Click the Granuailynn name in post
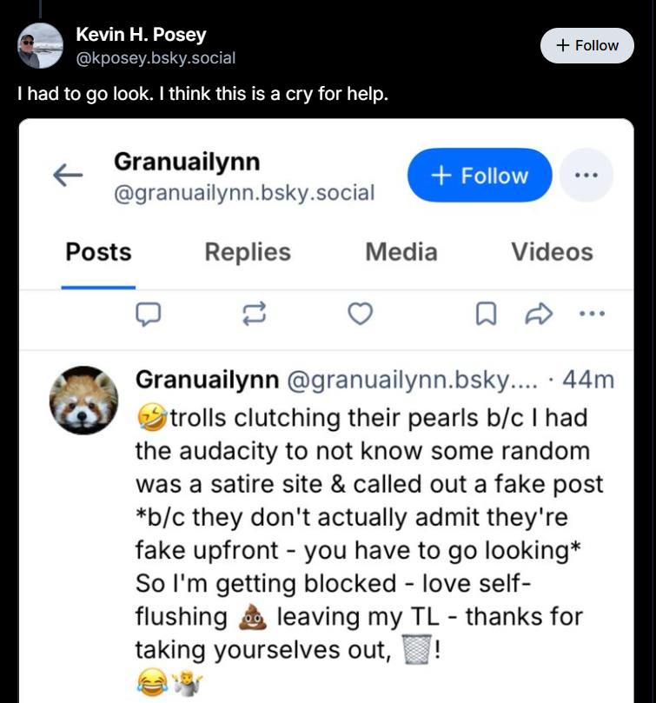656x703 pixels. pyautogui.click(x=207, y=380)
